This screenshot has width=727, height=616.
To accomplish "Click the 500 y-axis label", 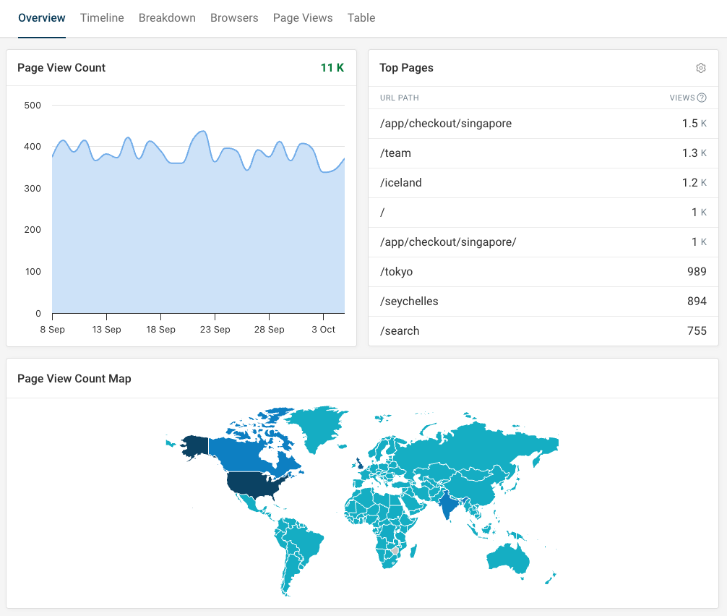I will 33,106.
